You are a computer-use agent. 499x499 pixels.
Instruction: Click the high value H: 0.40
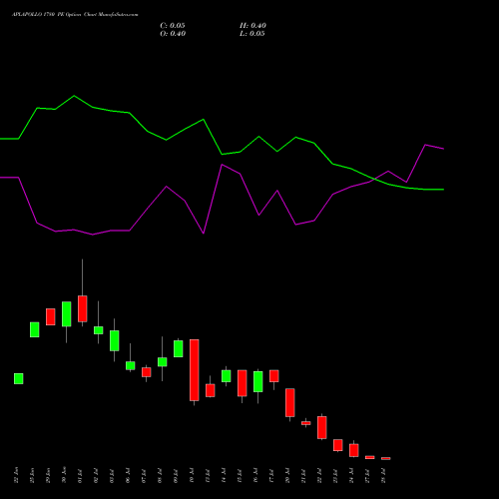252,26
